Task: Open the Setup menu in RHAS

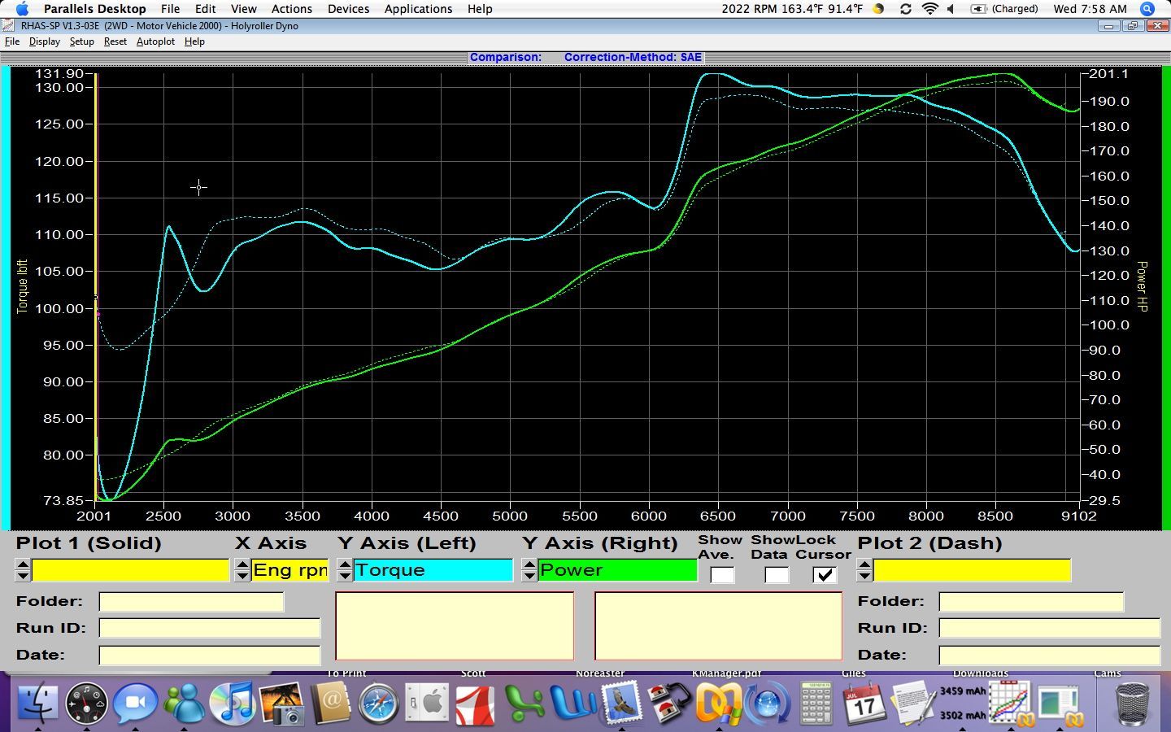Action: point(81,41)
